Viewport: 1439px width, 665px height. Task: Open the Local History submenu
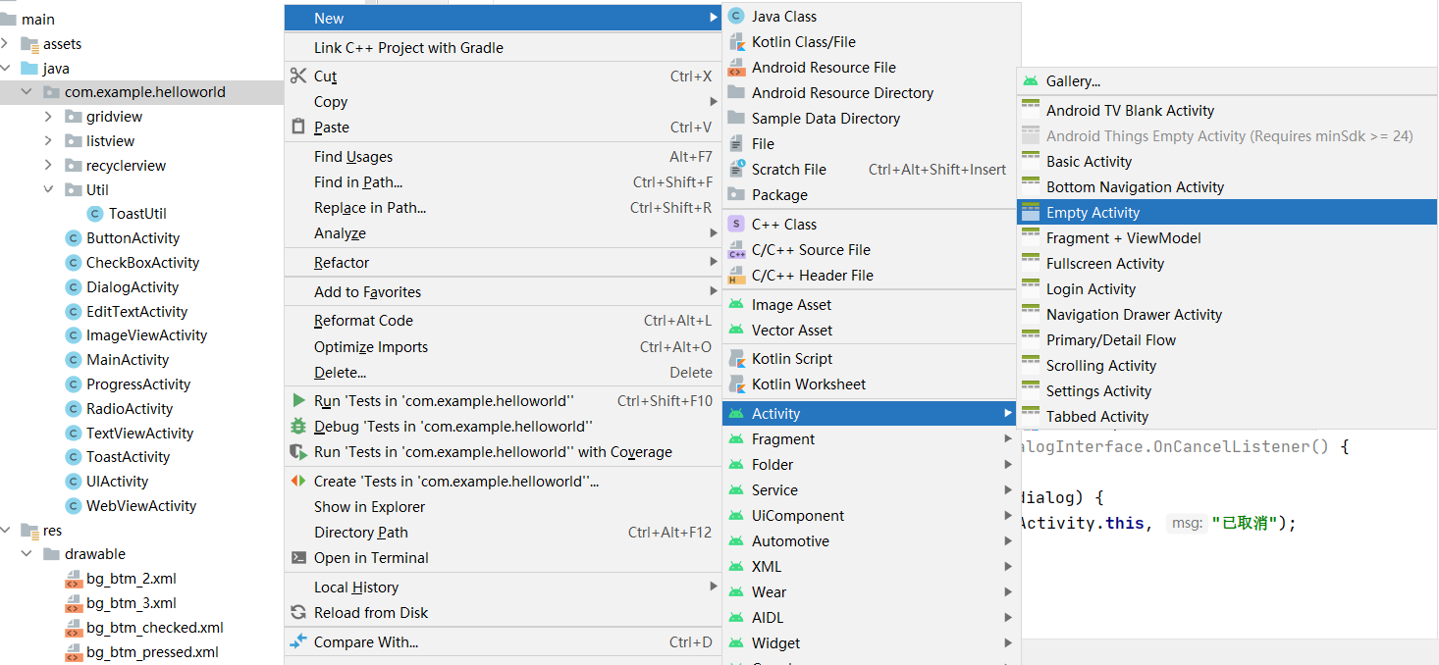356,587
